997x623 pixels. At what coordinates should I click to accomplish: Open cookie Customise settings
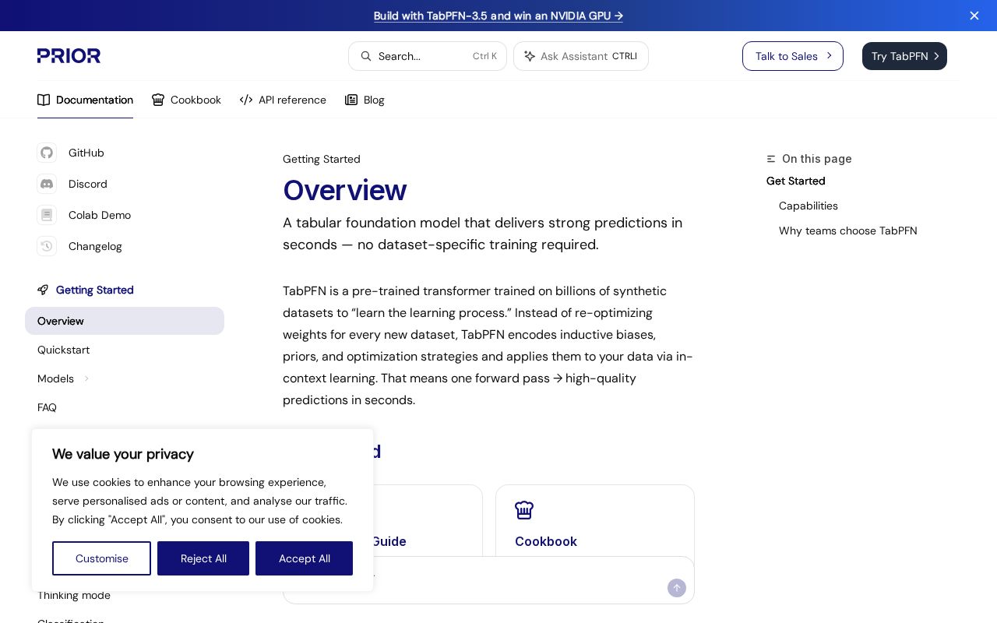101,558
